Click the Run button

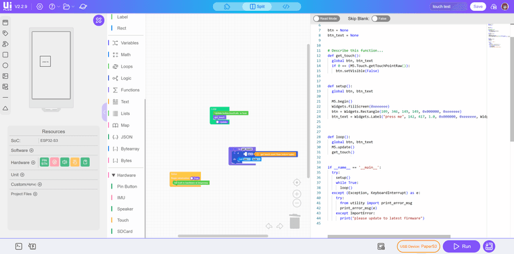(x=461, y=247)
